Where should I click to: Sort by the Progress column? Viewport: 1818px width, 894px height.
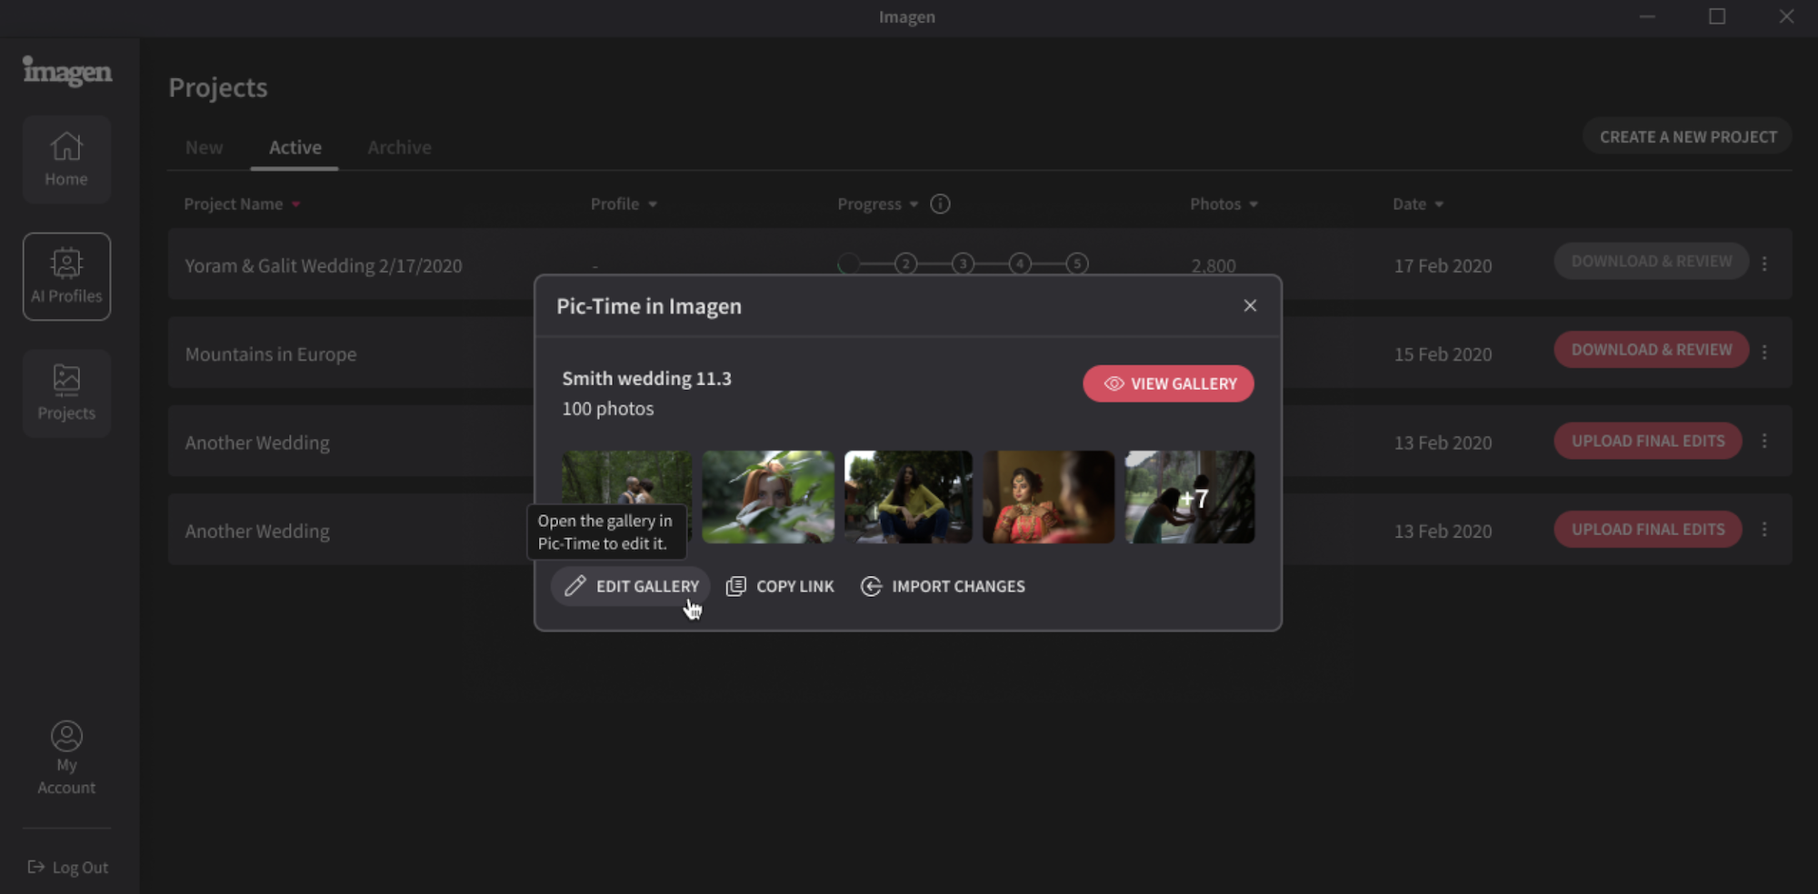[x=877, y=204]
